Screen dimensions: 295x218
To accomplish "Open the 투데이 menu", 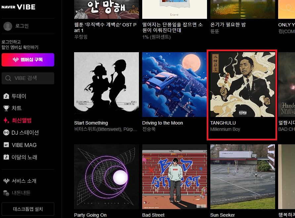I will (x=19, y=96).
